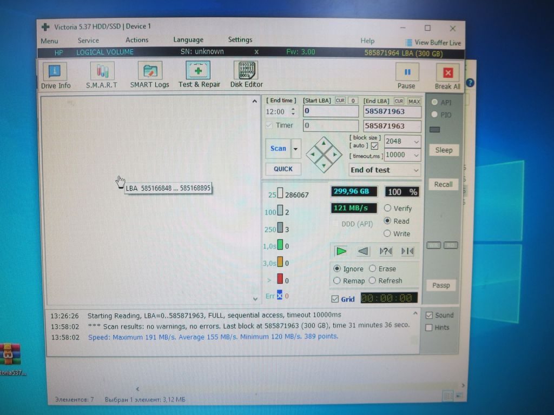Click the Passp button
554x415 pixels.
(x=441, y=285)
